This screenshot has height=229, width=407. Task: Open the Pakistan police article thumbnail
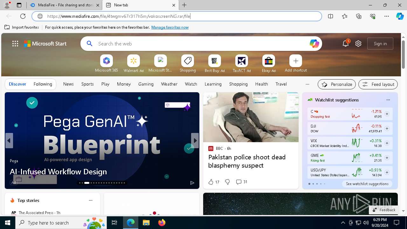point(251,117)
